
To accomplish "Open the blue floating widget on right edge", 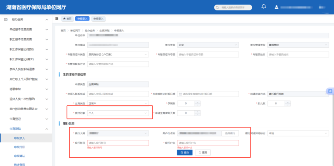I will point(330,91).
